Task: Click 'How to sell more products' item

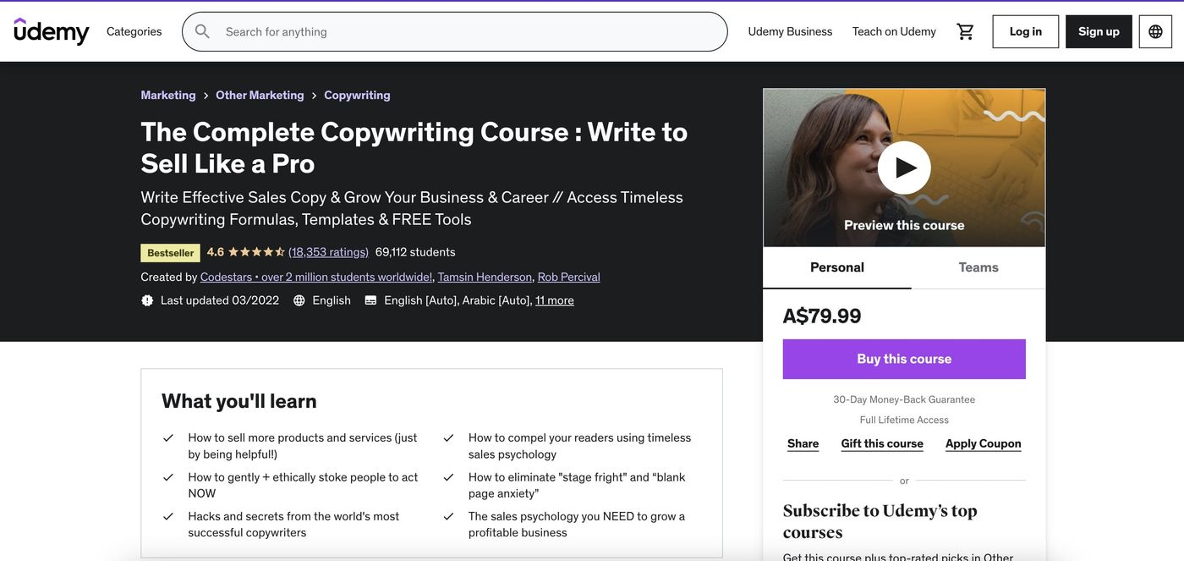Action: click(x=303, y=446)
